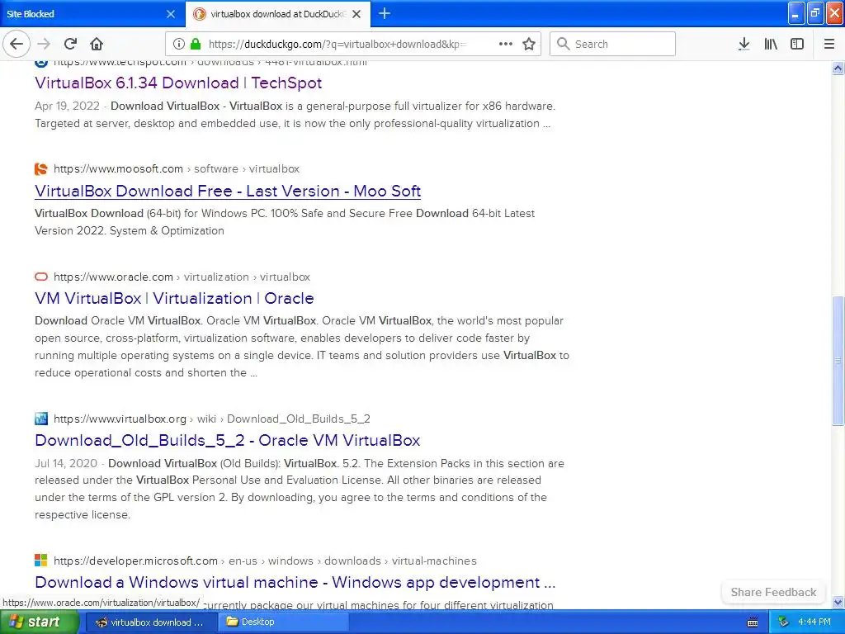The width and height of the screenshot is (845, 634).
Task: Click the scrollbar down arrow
Action: [838, 602]
